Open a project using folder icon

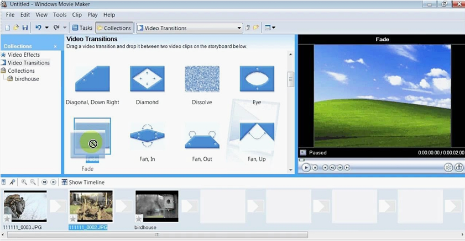click(x=16, y=28)
